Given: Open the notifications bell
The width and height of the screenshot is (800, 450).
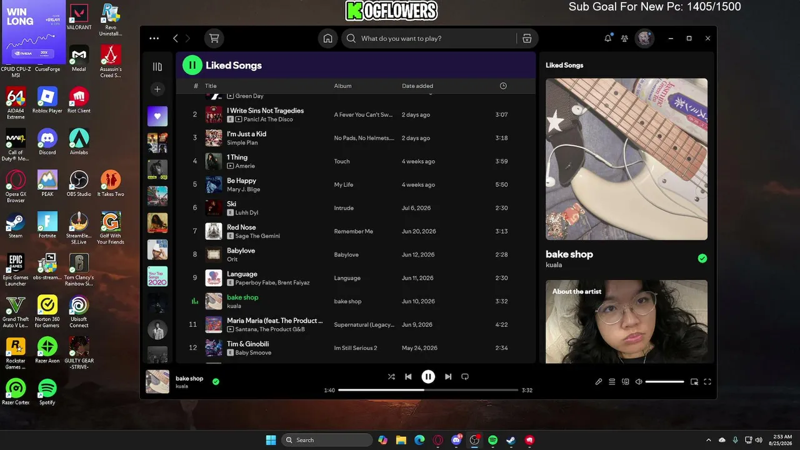Looking at the screenshot, I should pos(608,38).
